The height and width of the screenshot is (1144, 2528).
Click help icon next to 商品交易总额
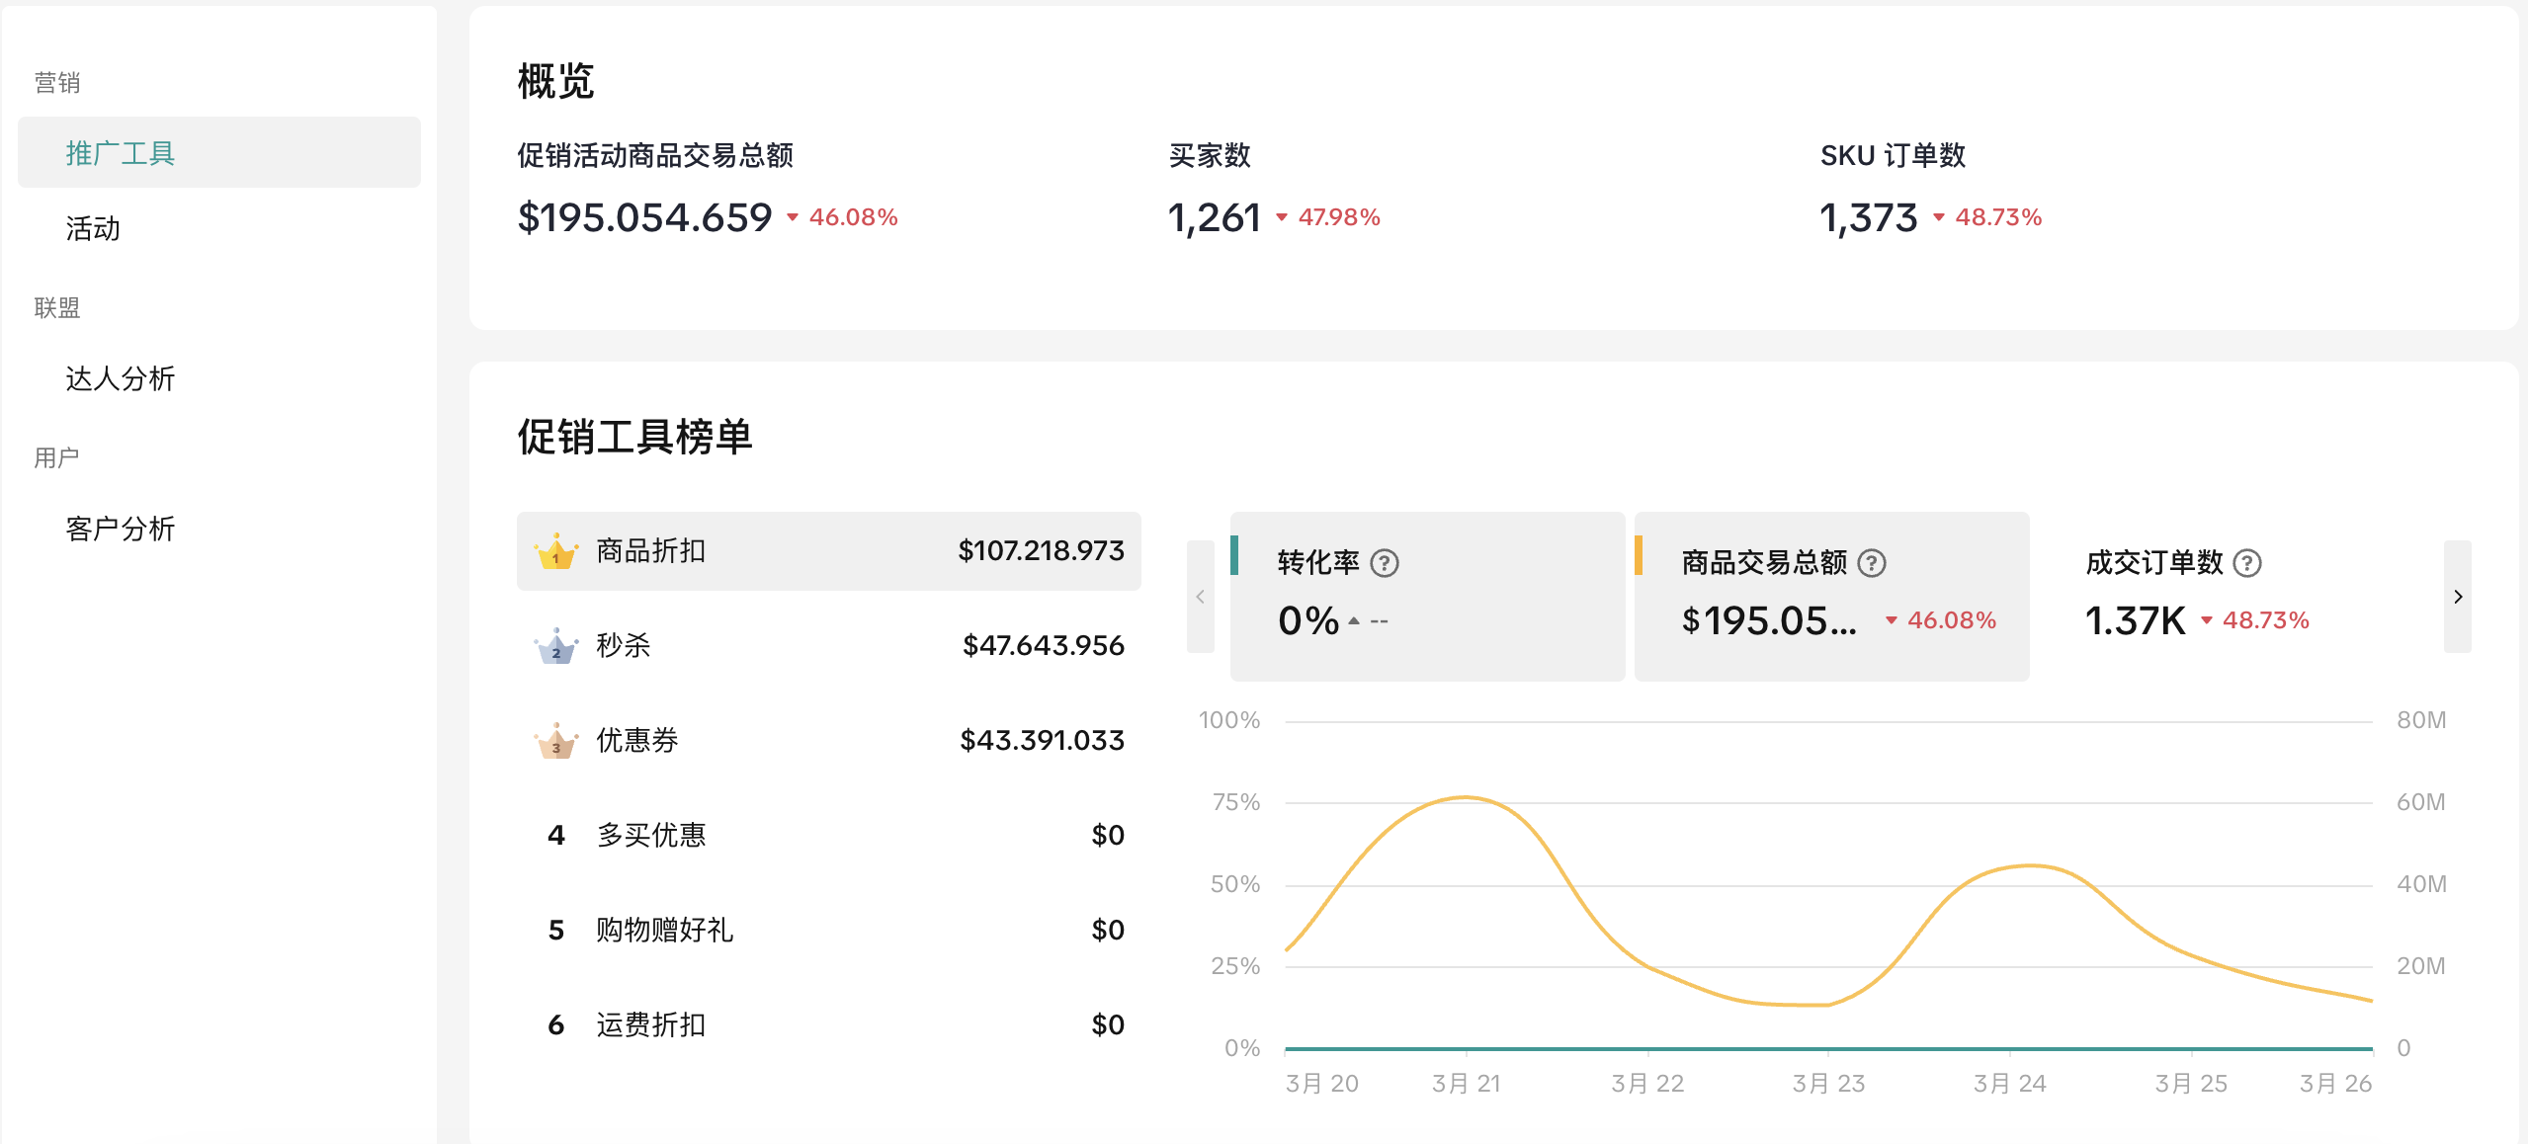[x=1872, y=563]
